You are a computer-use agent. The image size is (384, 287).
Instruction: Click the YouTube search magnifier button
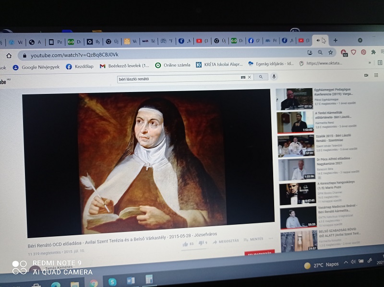click(261, 77)
